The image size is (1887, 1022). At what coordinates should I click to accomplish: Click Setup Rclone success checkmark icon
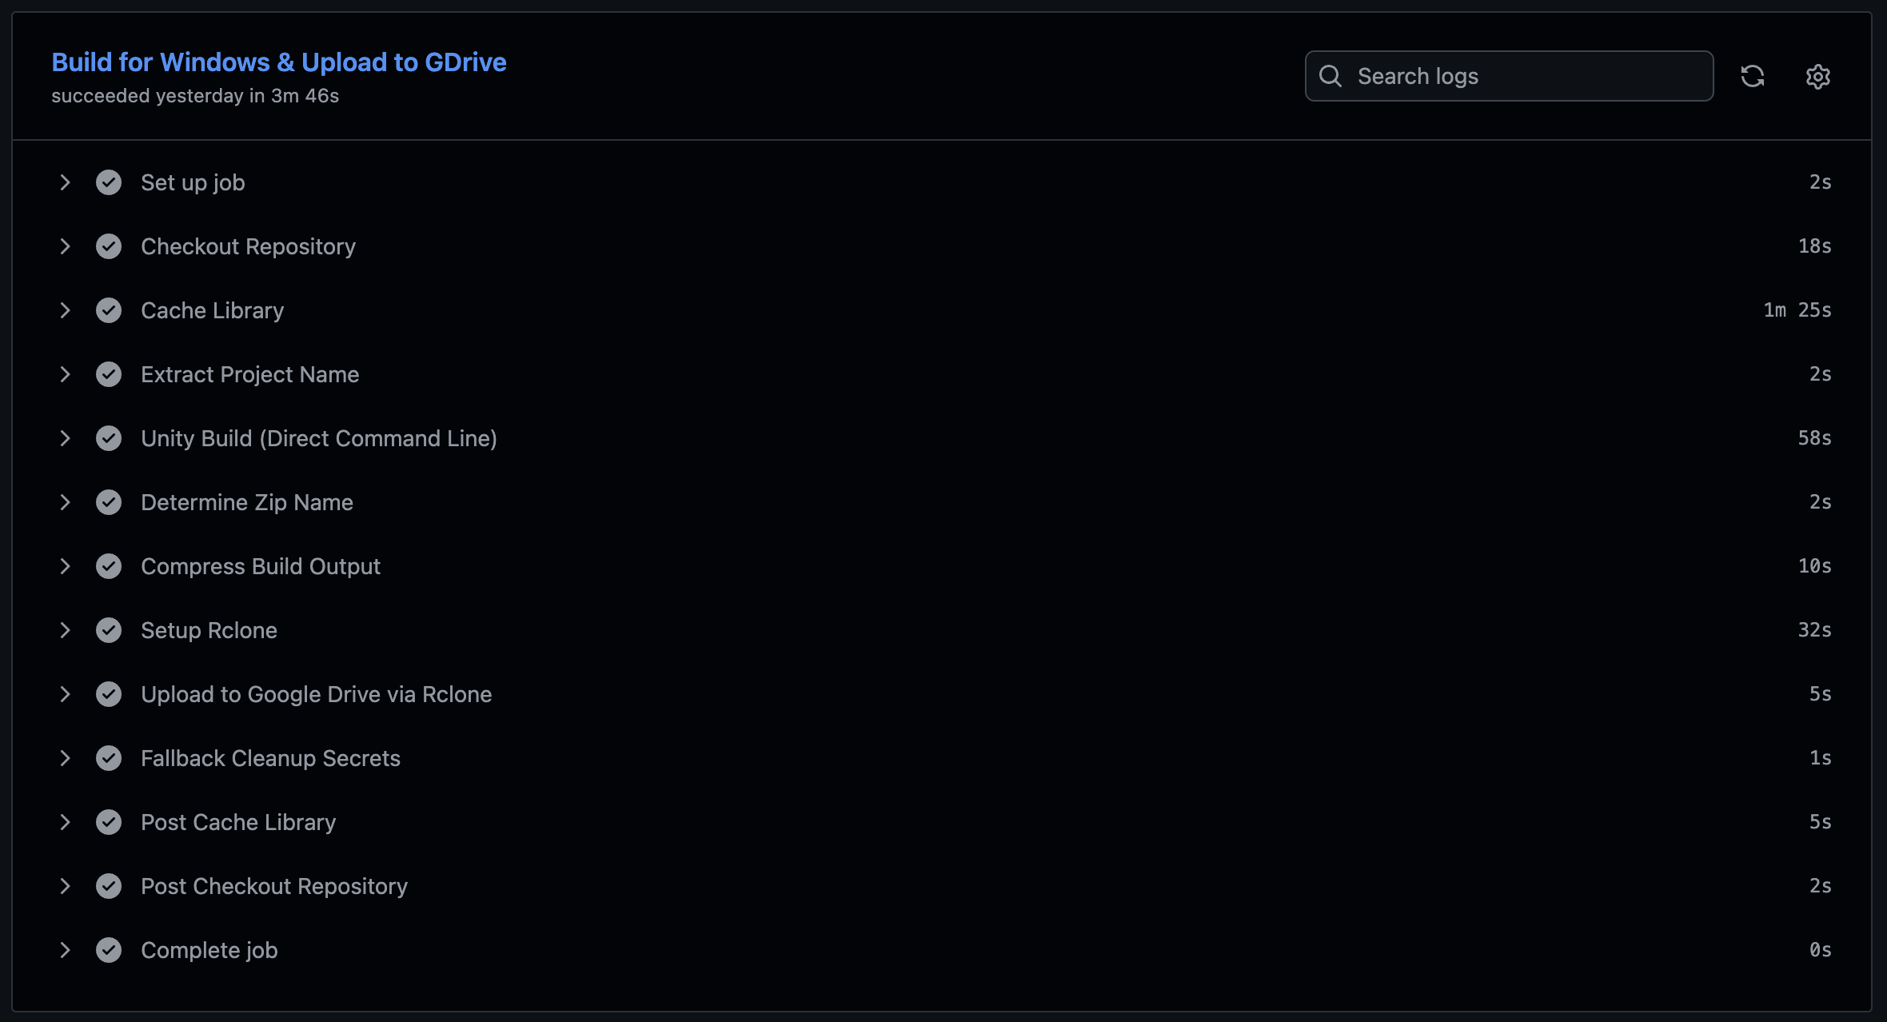point(109,630)
